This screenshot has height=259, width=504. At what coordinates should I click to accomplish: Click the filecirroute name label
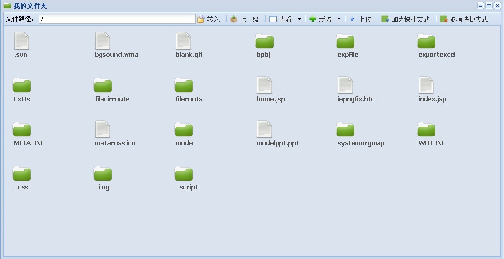(112, 99)
